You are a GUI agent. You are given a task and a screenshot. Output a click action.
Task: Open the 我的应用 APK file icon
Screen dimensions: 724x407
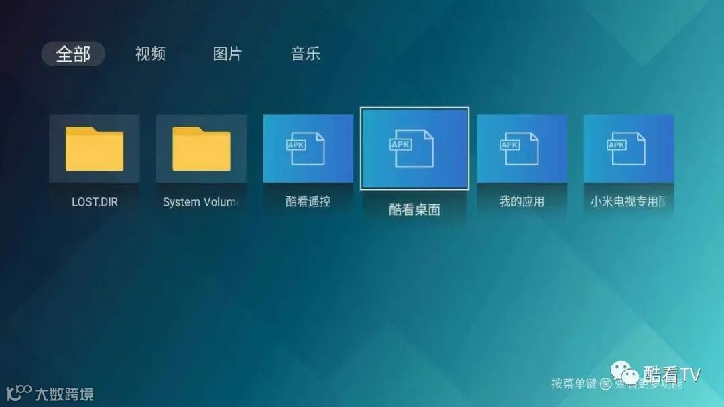point(522,149)
